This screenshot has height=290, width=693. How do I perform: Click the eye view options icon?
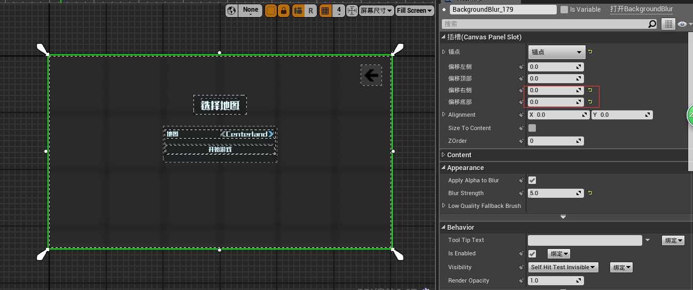coord(682,24)
